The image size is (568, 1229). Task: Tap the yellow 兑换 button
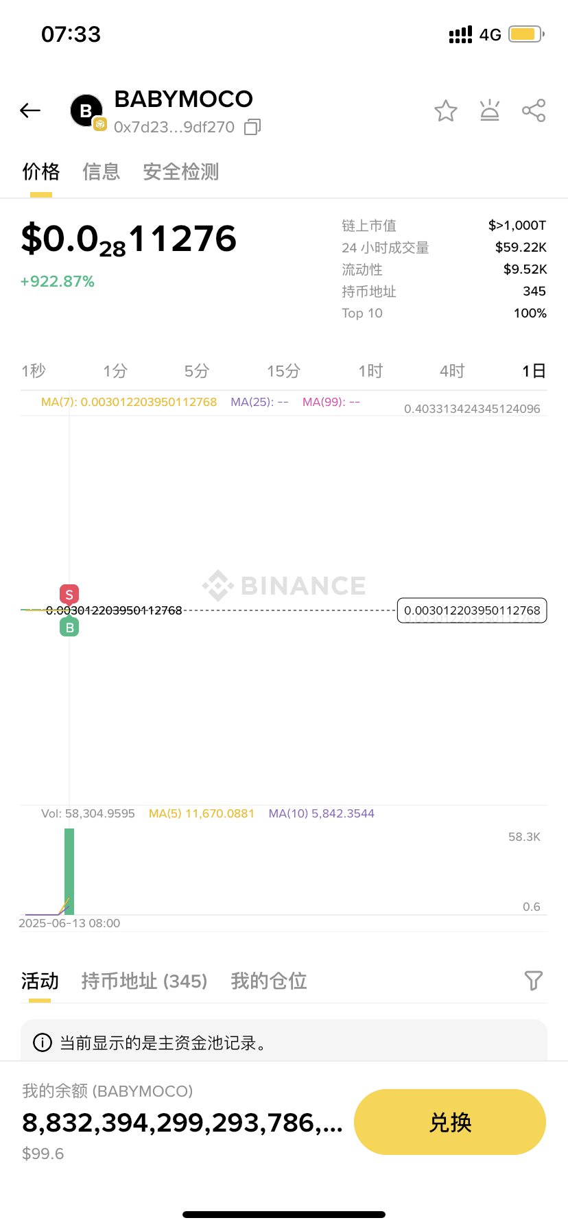tap(450, 1122)
